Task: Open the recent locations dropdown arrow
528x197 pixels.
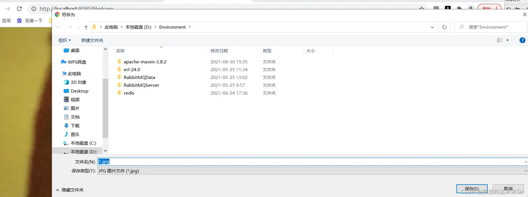Action: tap(78, 27)
